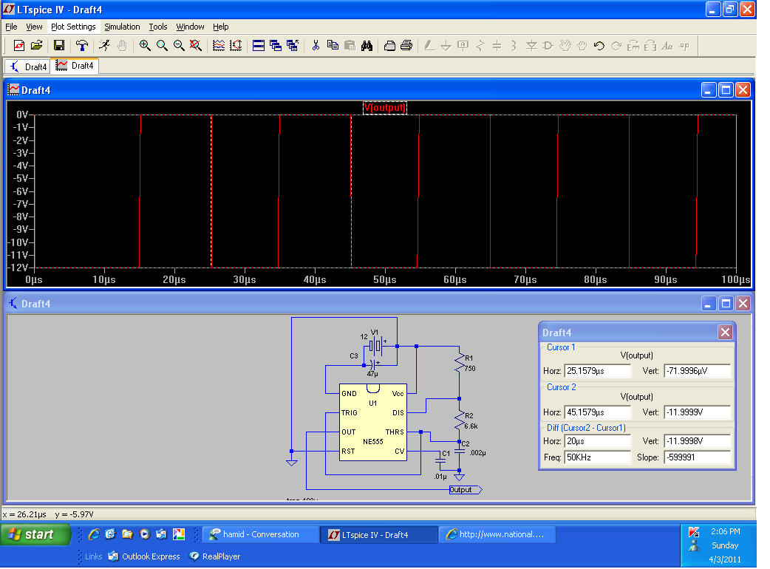This screenshot has height=569, width=770.
Task: Click the Outlook Express quick link
Action: tap(144, 556)
